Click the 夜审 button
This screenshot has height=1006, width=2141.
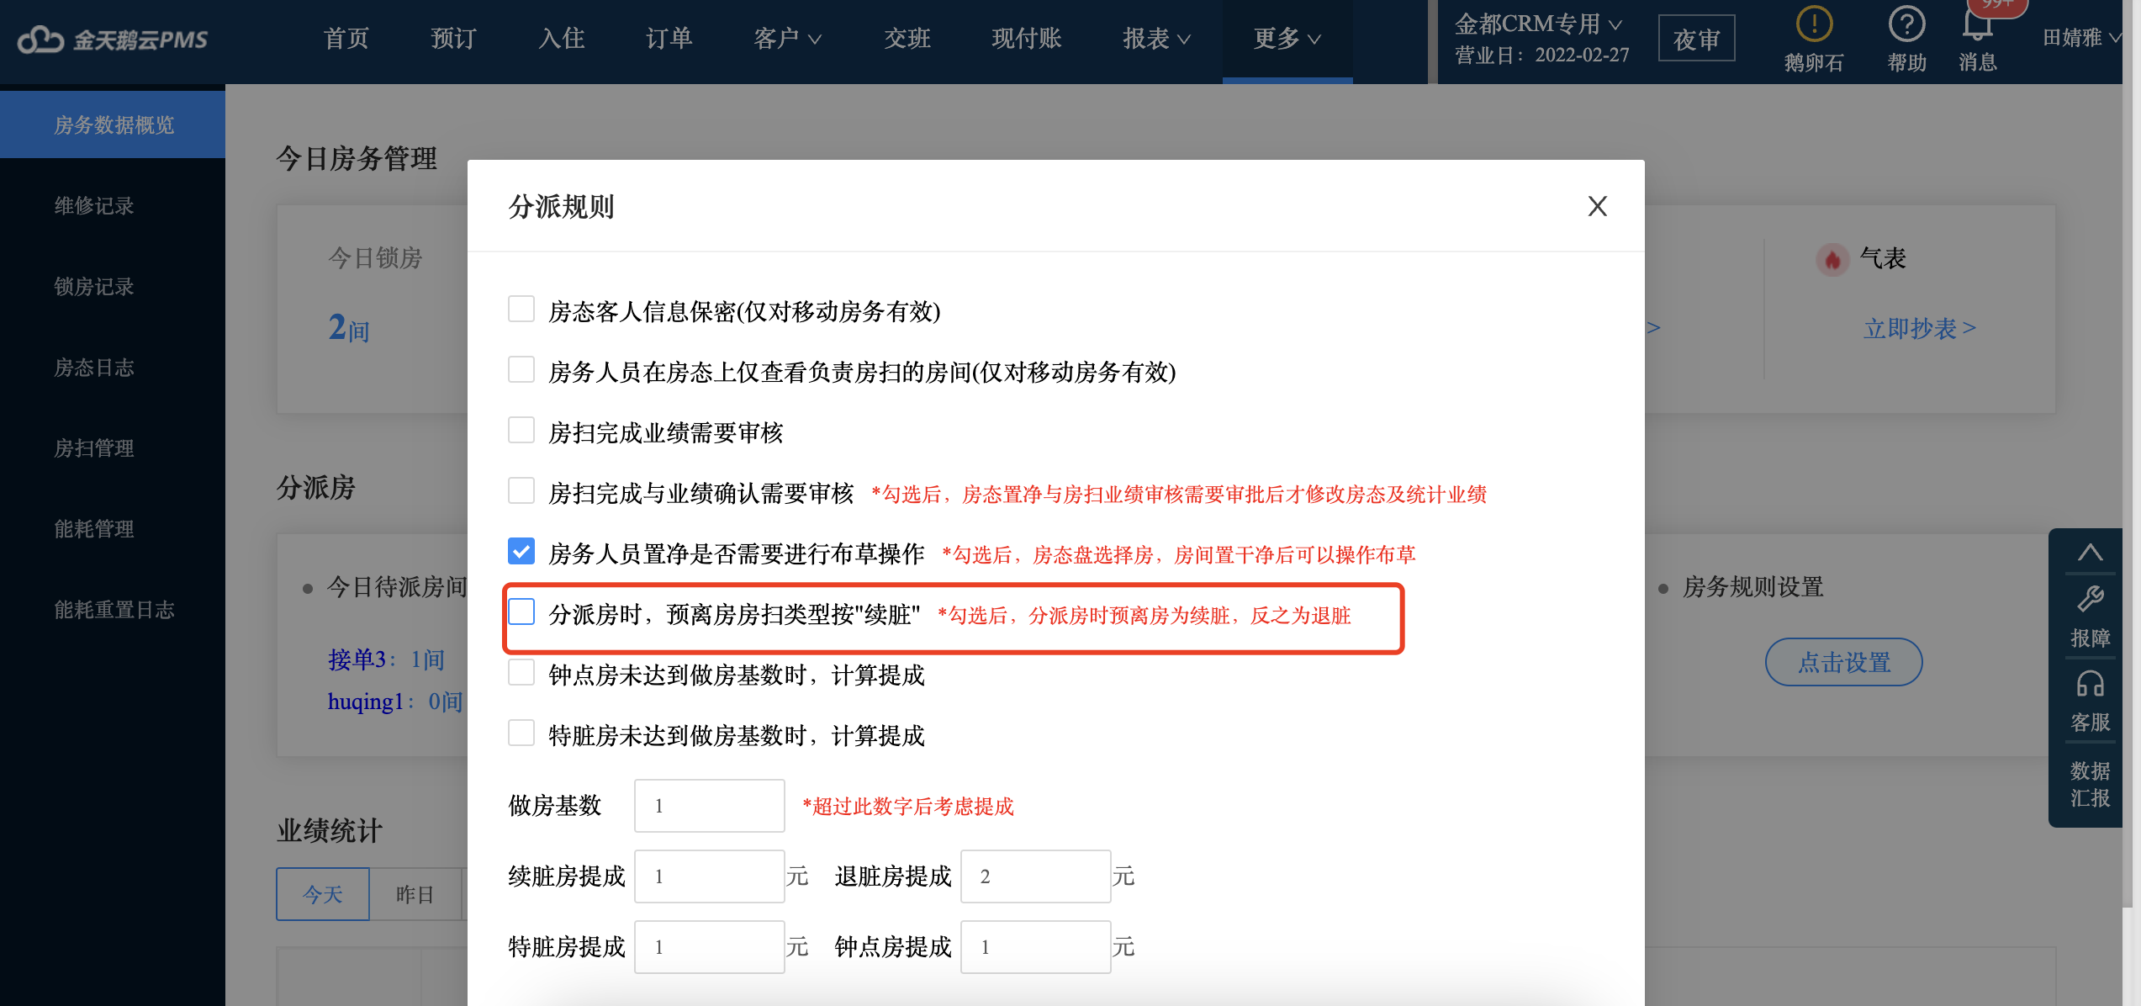[x=1696, y=39]
